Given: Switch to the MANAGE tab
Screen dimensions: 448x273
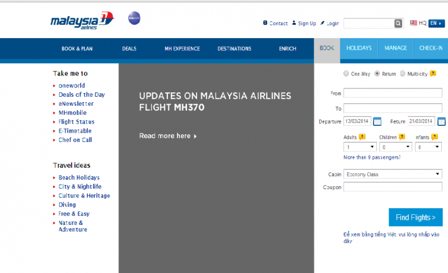Looking at the screenshot, I should (396, 49).
